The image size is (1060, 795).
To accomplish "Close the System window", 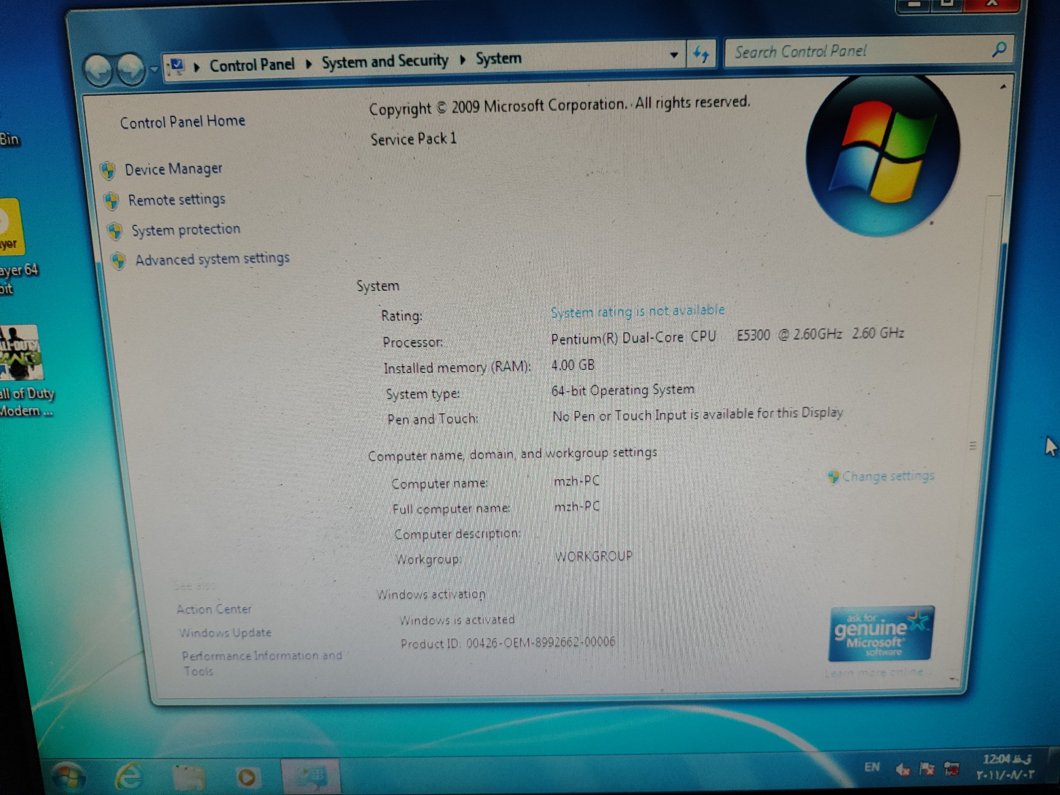I will coord(993,5).
